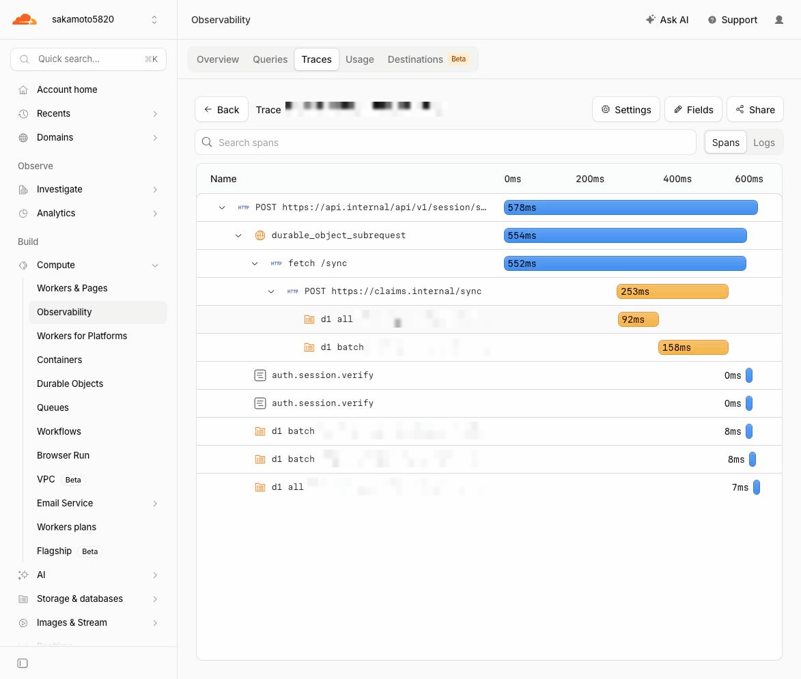
Task: Select the Traces tab
Action: [x=316, y=59]
